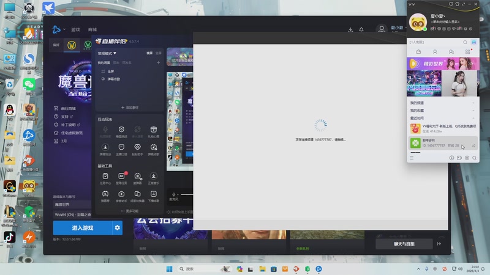This screenshot has height=275, width=490.
Task: Expand the system tray hidden icons chevron
Action: (418, 269)
